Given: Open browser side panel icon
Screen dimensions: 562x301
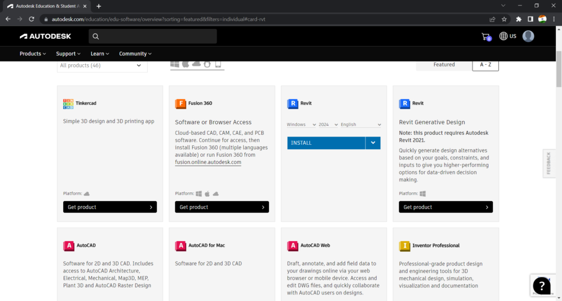Looking at the screenshot, I should coord(531,19).
